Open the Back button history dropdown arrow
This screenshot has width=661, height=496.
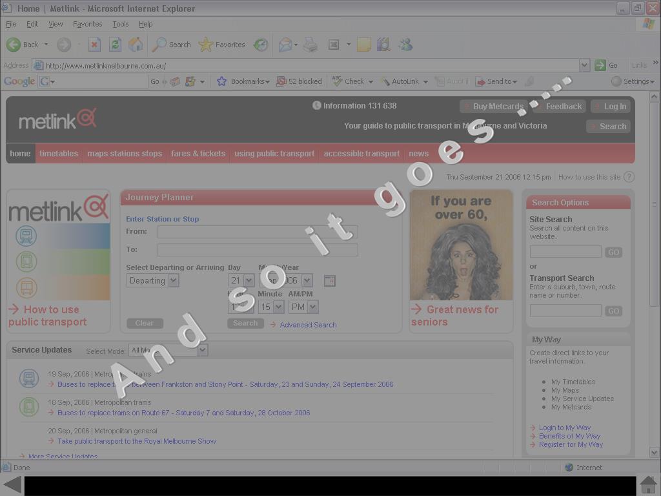[46, 45]
